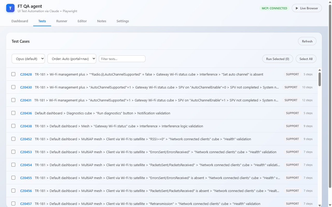Select the checkbox for test C20454
Image resolution: width=332 pixels, height=207 pixels.
coord(13,165)
